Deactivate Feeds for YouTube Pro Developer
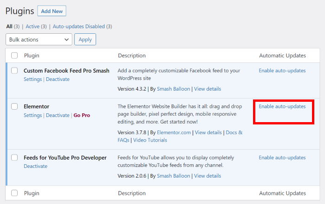 [35, 166]
